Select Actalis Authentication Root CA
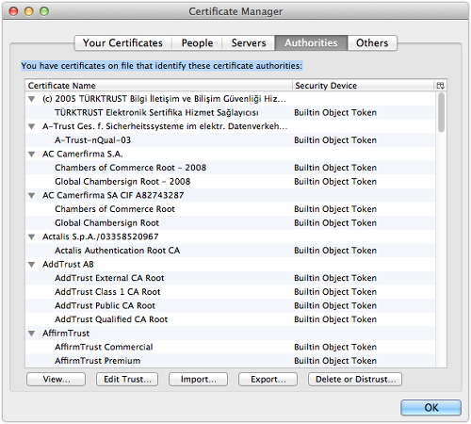The image size is (471, 424). click(230, 251)
